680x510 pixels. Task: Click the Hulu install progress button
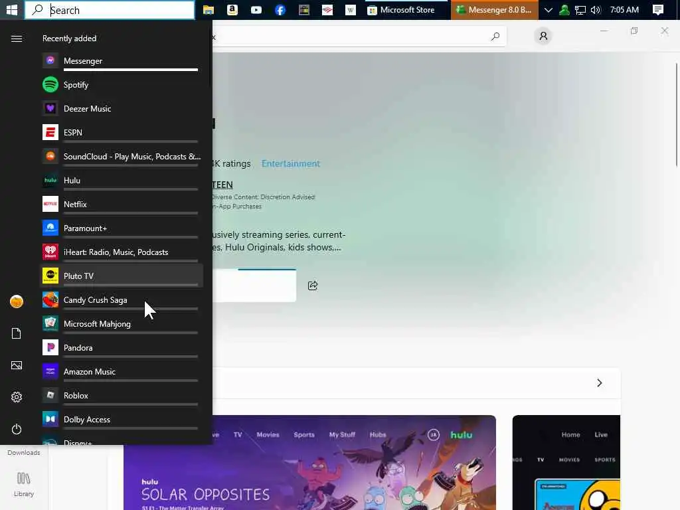point(254,286)
